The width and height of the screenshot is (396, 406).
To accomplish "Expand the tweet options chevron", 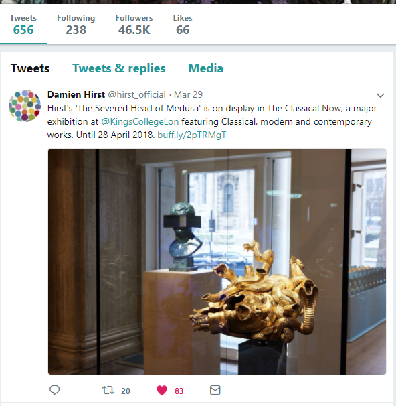I will pyautogui.click(x=380, y=96).
